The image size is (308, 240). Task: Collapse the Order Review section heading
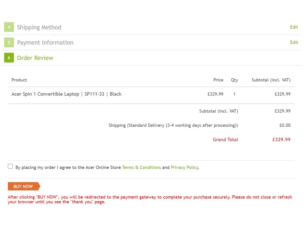coord(35,58)
